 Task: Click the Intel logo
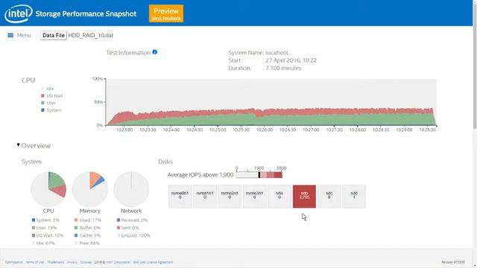(18, 13)
